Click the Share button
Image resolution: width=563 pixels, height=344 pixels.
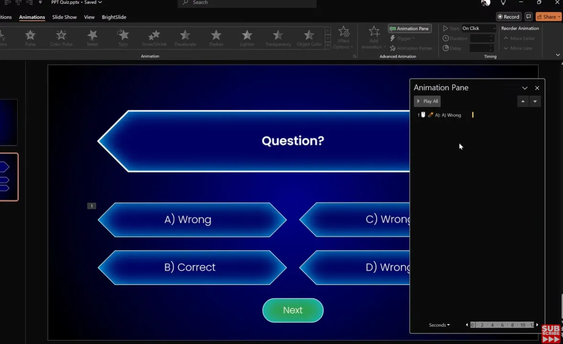pyautogui.click(x=546, y=17)
